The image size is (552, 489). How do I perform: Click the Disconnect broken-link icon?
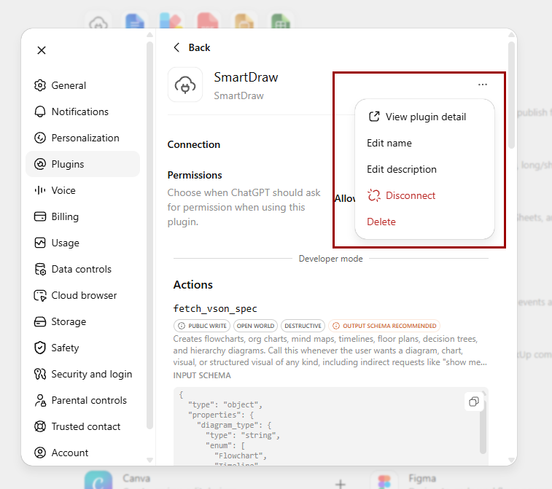[374, 195]
